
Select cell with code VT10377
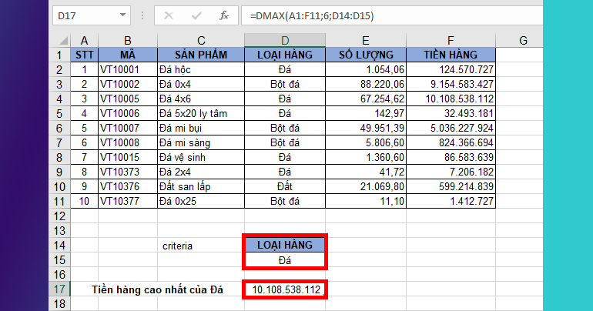pyautogui.click(x=128, y=201)
